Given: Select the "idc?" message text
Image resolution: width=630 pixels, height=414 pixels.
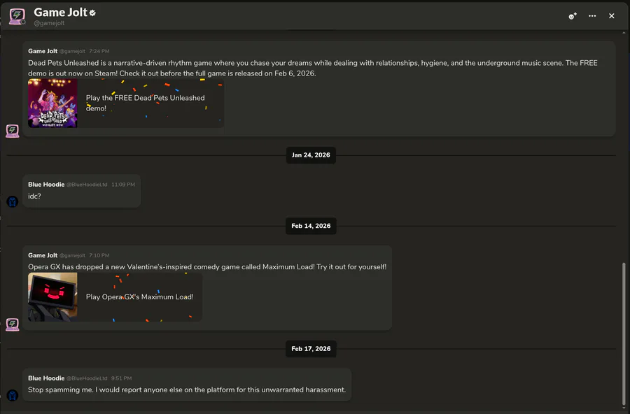Looking at the screenshot, I should tap(34, 196).
